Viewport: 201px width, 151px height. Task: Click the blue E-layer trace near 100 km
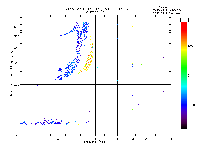click(41, 123)
